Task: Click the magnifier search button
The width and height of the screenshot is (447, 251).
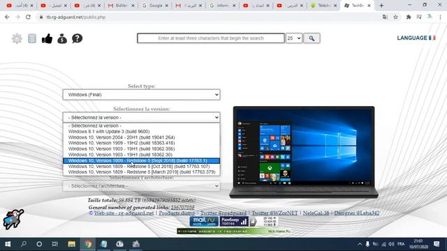Action: click(312, 38)
